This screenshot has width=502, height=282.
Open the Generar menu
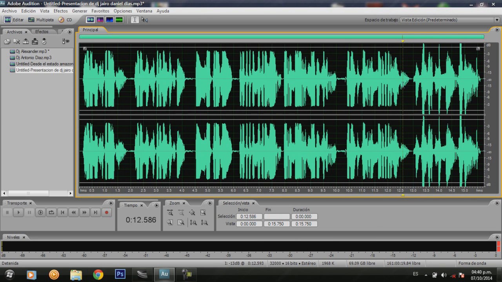80,11
